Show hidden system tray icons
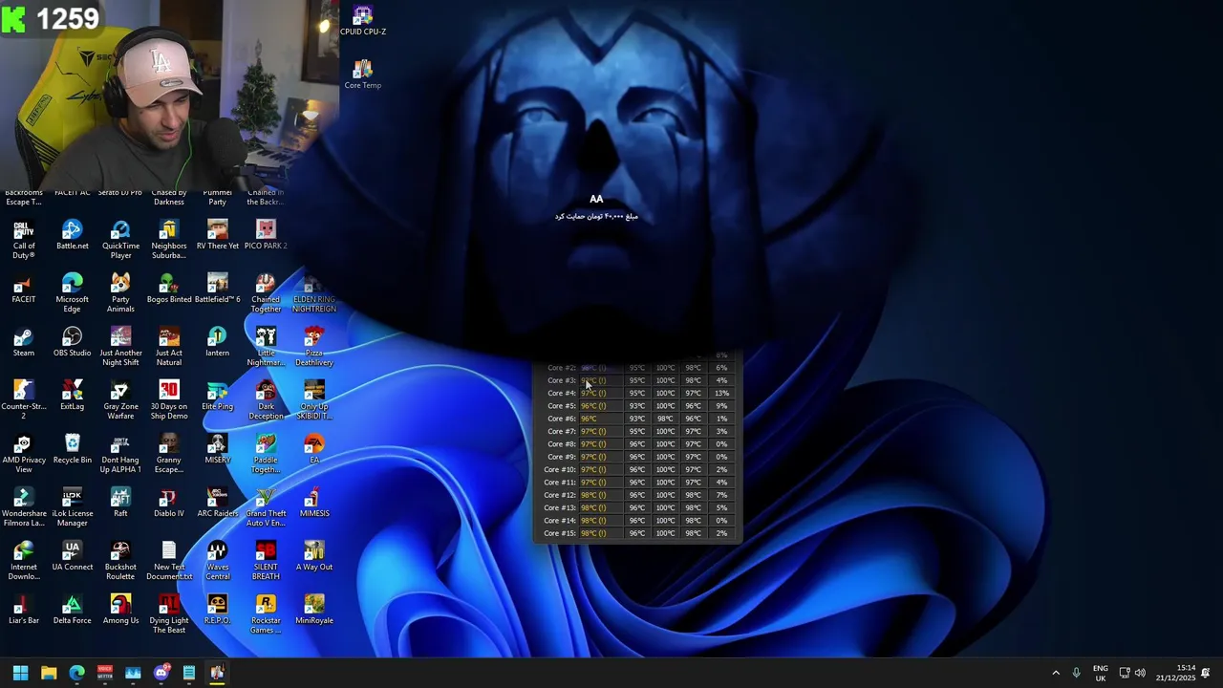 1056,673
